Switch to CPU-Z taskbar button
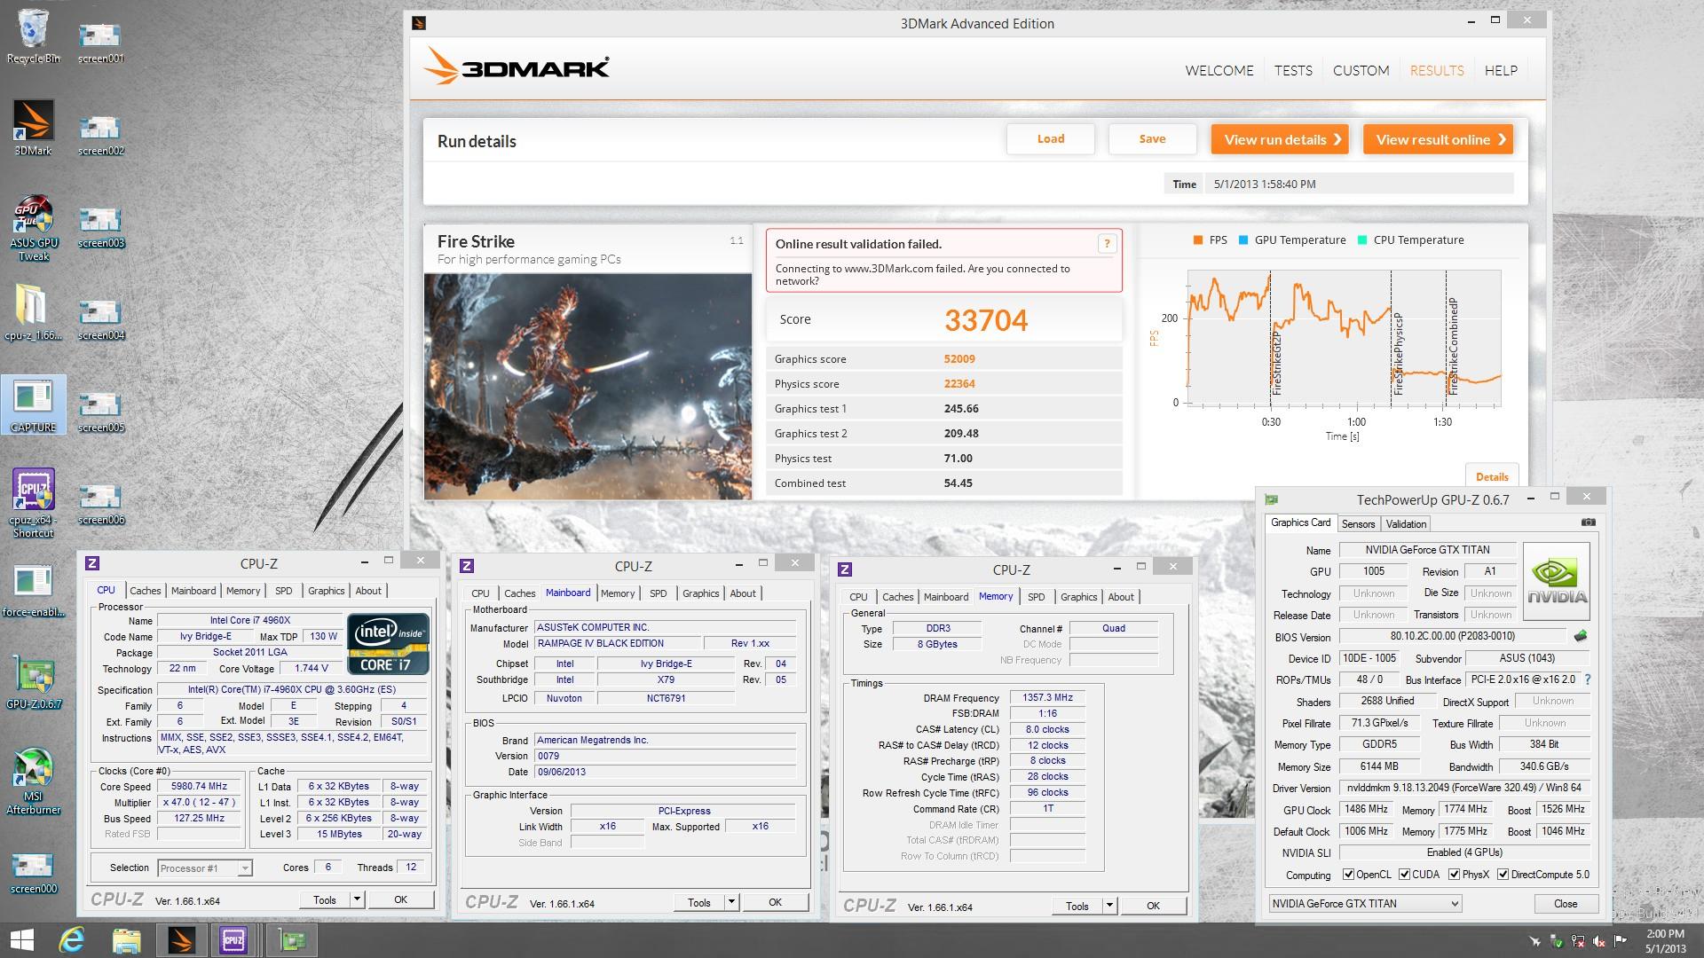 point(233,940)
